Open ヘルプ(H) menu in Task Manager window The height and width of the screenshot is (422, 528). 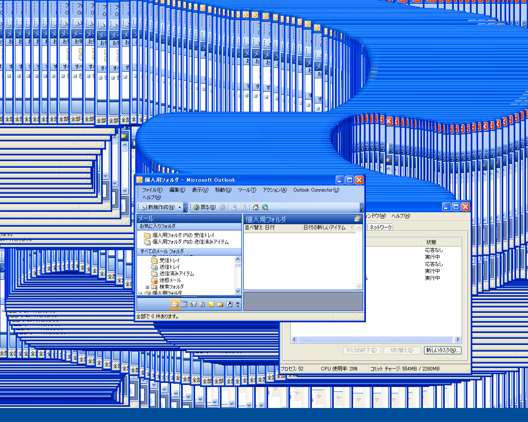click(x=401, y=216)
